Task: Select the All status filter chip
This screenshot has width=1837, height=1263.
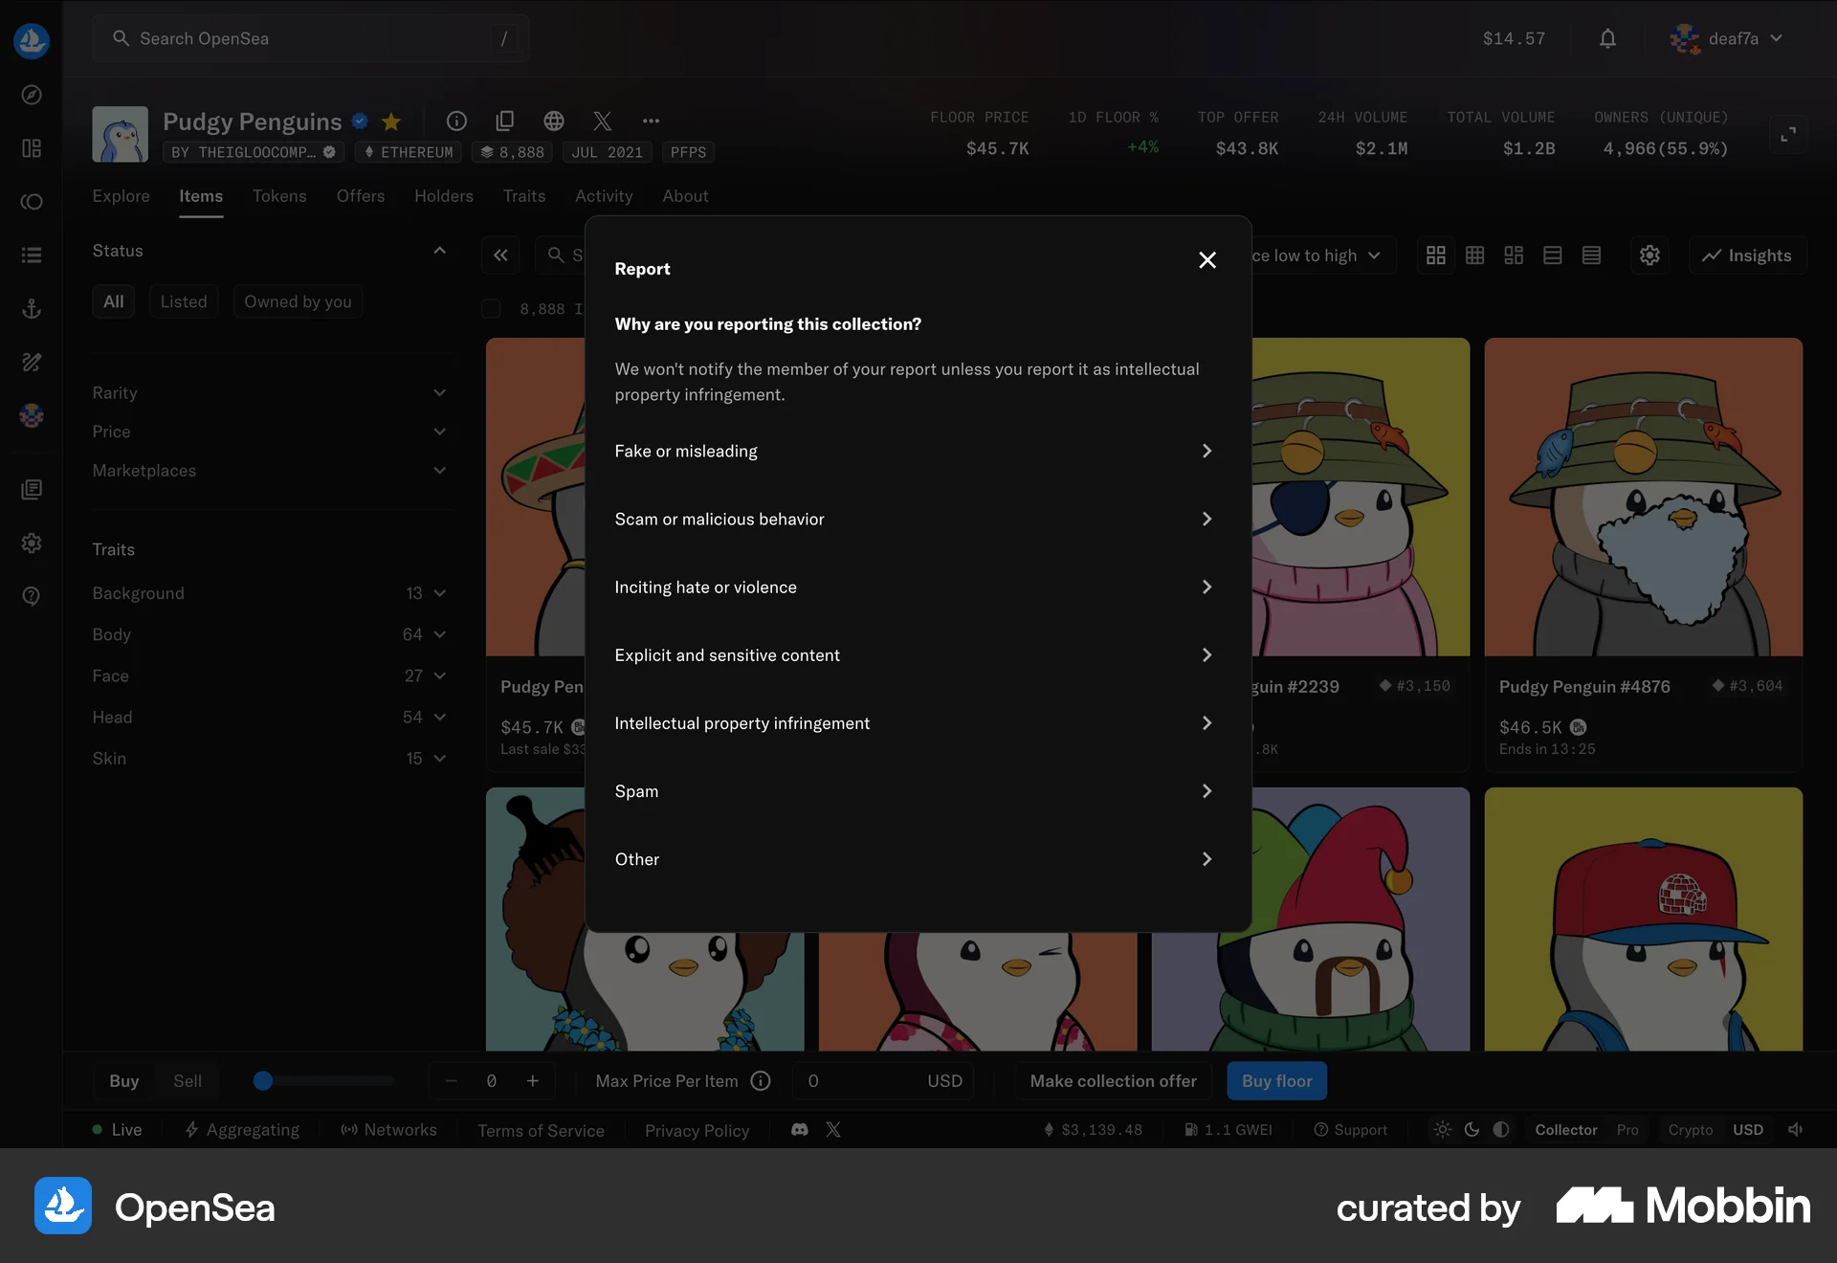Action: point(113,300)
